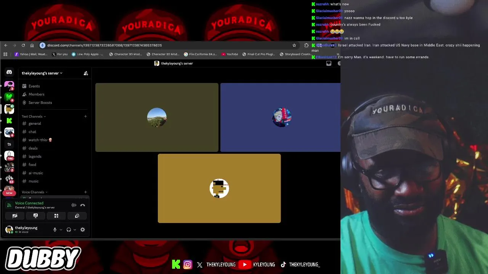The width and height of the screenshot is (488, 274).
Task: Disconnect from voice with the hang-up icon
Action: coord(83,205)
